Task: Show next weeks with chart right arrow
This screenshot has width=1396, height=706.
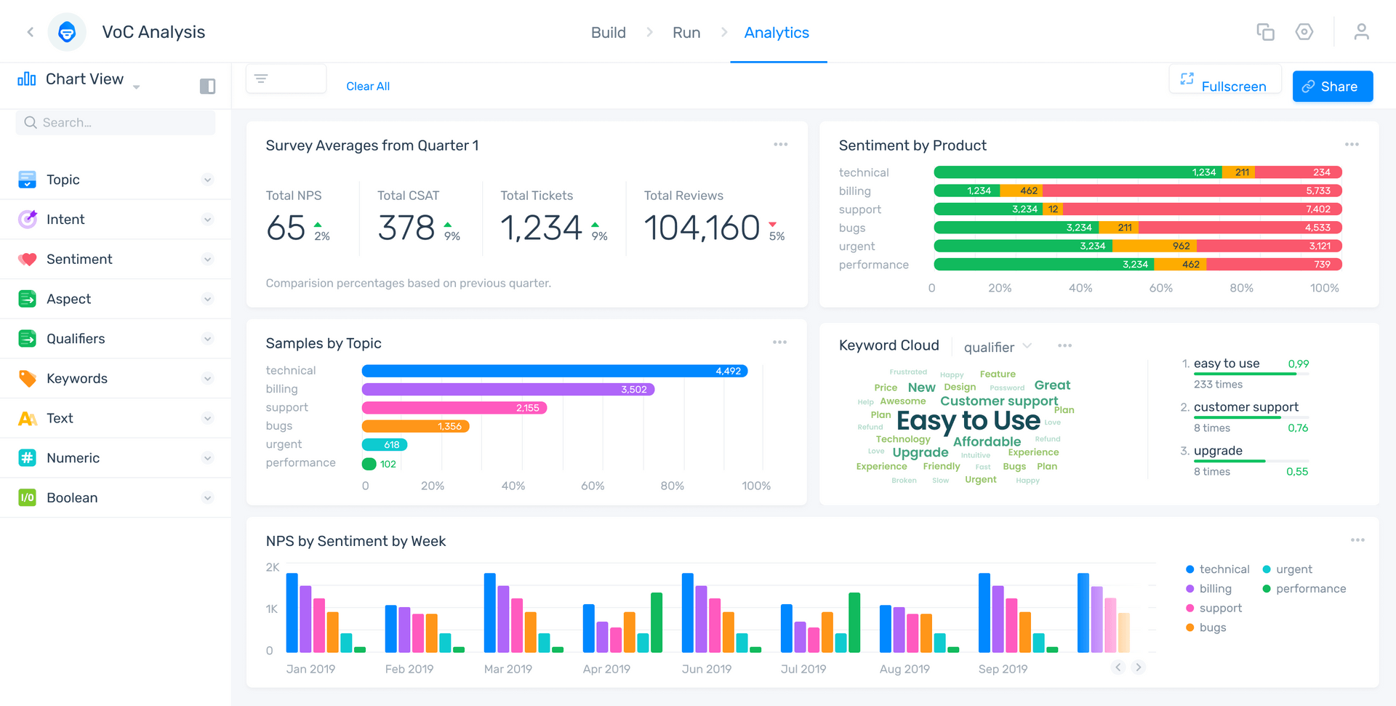Action: (1139, 667)
